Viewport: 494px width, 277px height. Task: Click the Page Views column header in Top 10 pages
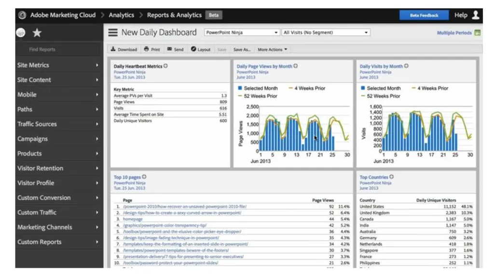(x=323, y=200)
